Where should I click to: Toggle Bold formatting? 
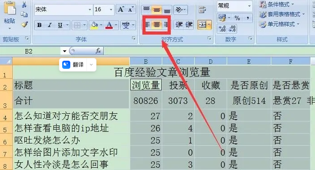click(x=39, y=25)
